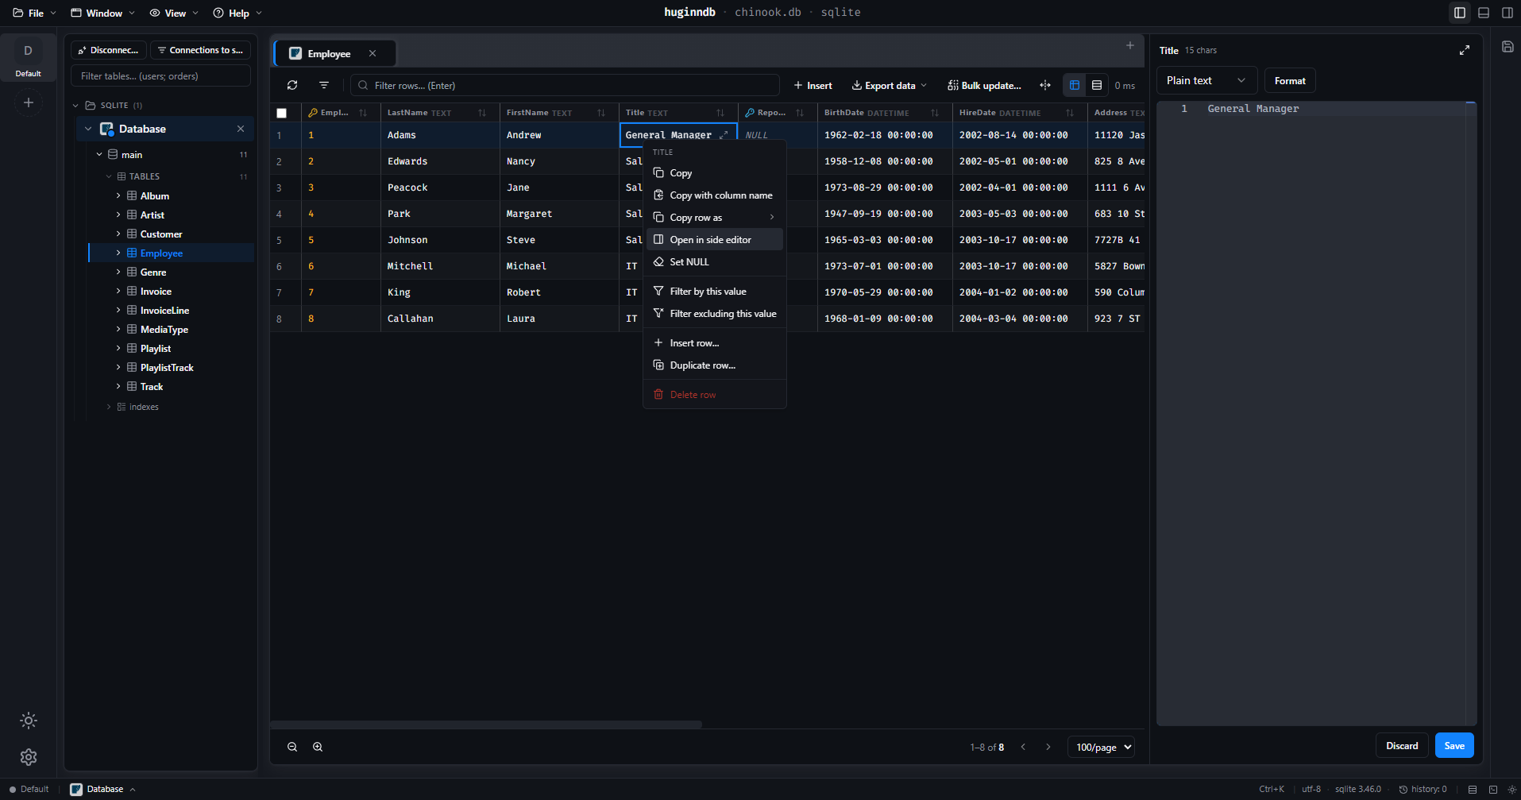
Task: Open Copy row as submenu
Action: point(714,217)
